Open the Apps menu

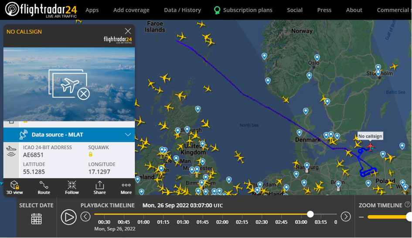coord(92,10)
